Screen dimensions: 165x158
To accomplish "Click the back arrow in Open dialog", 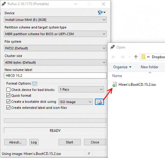I will click(x=113, y=57).
